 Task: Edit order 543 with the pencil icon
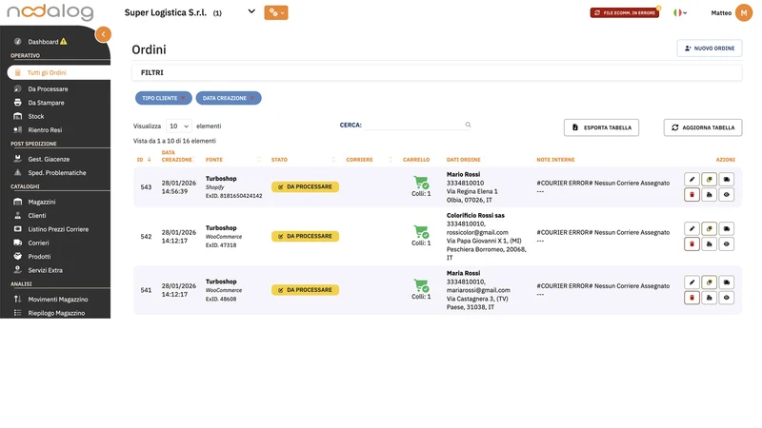pyautogui.click(x=692, y=180)
